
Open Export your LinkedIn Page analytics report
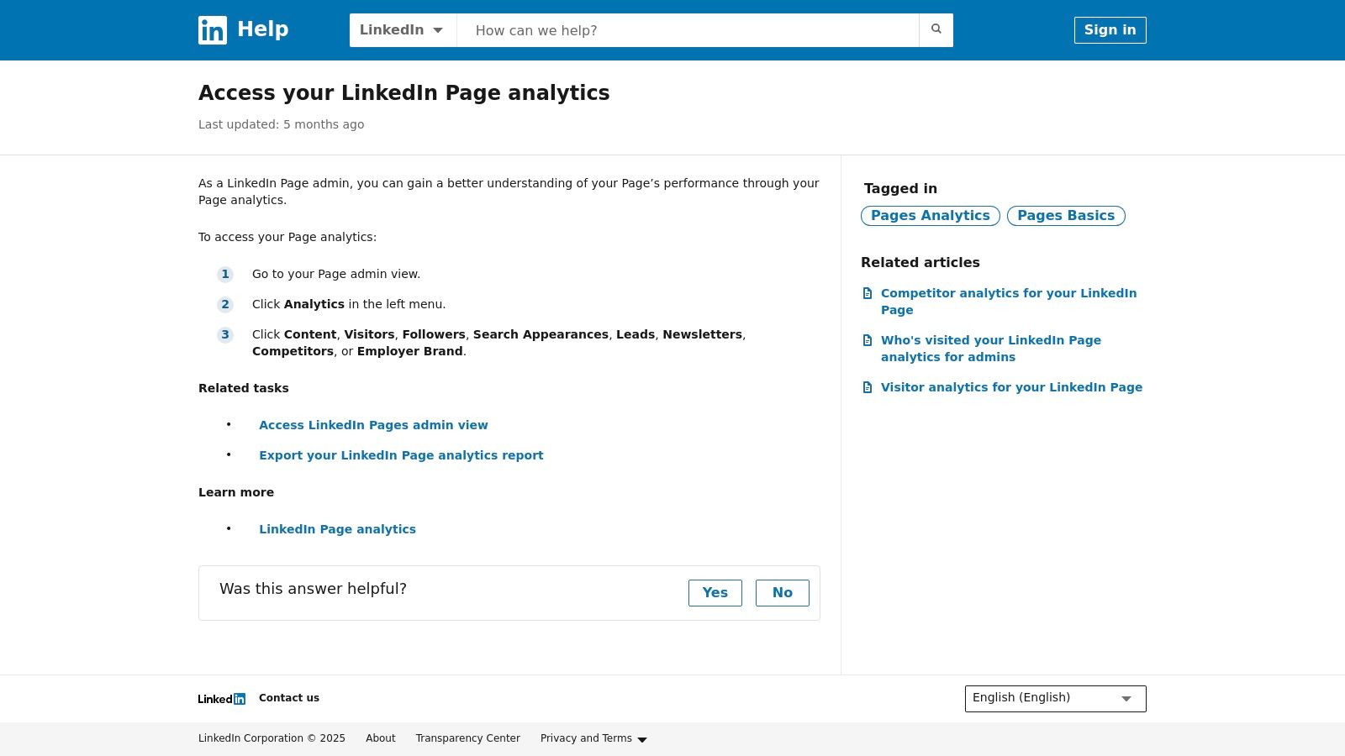click(401, 455)
